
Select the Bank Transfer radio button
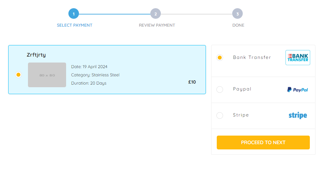[220, 58]
